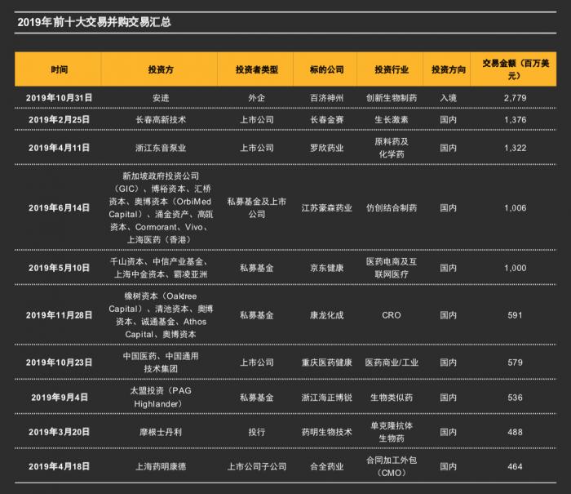Click the 交易金额(百万美元) column header
The width and height of the screenshot is (571, 494).
[x=516, y=69]
